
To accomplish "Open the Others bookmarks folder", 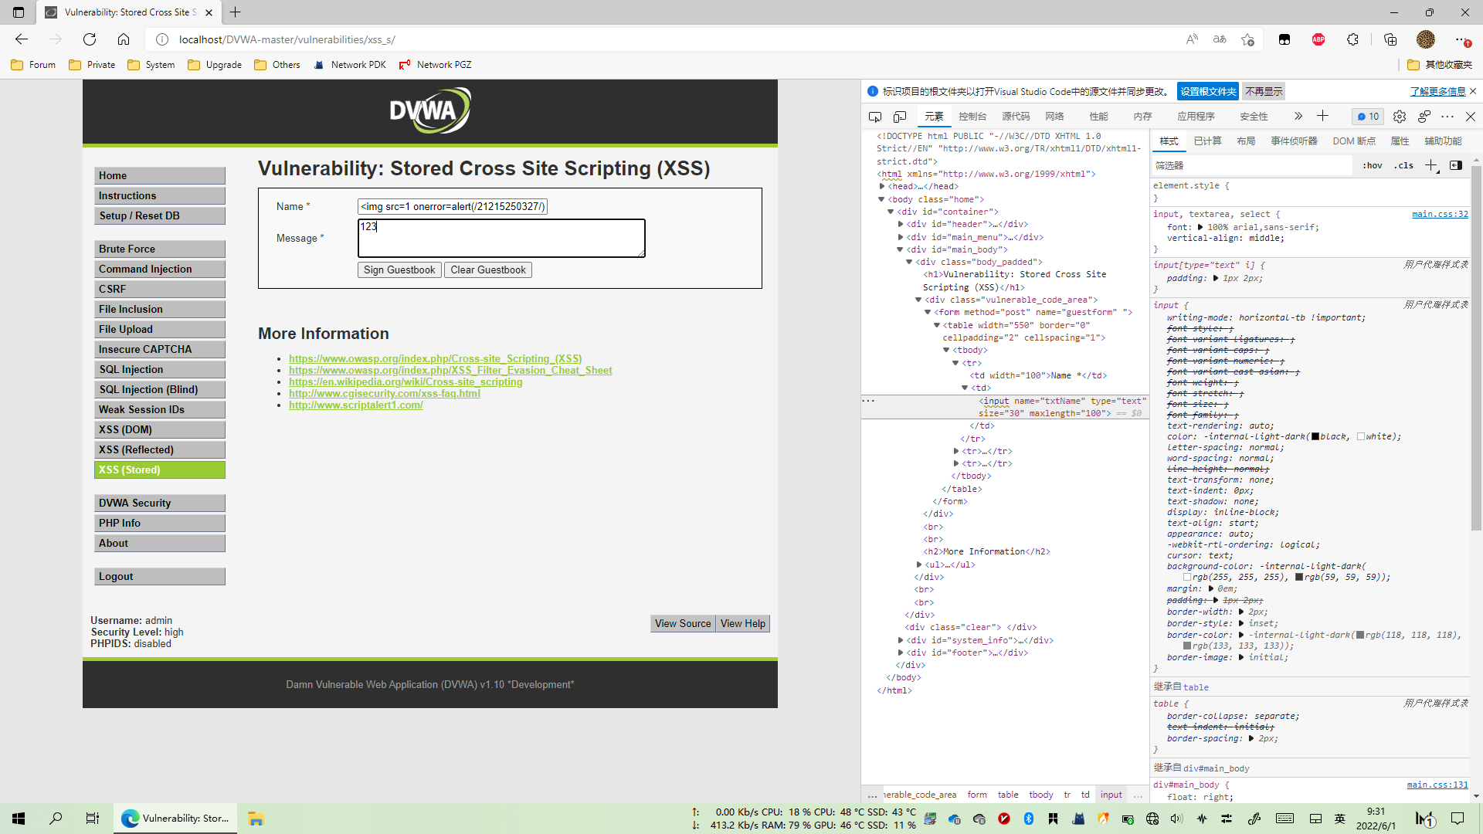I will coord(277,65).
